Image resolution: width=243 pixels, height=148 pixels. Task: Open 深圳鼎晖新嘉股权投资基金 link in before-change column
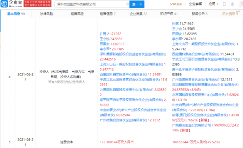(x=133, y=54)
